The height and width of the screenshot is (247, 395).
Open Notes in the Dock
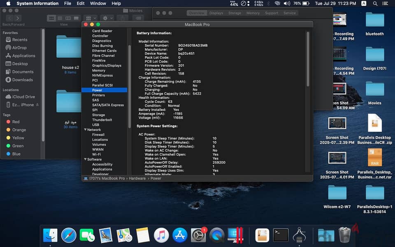143,235
